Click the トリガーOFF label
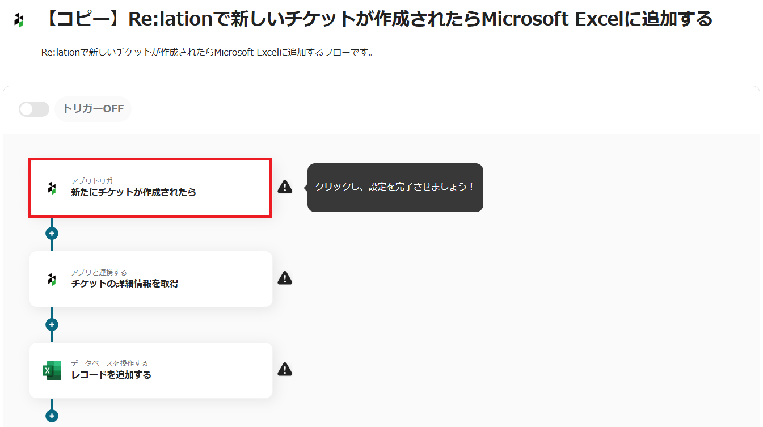 [x=93, y=109]
